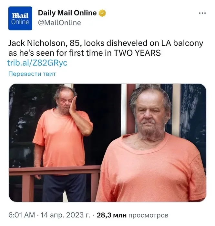Open the Daily Mail Online display name
Image resolution: width=215 pixels, height=226 pixels.
(67, 13)
